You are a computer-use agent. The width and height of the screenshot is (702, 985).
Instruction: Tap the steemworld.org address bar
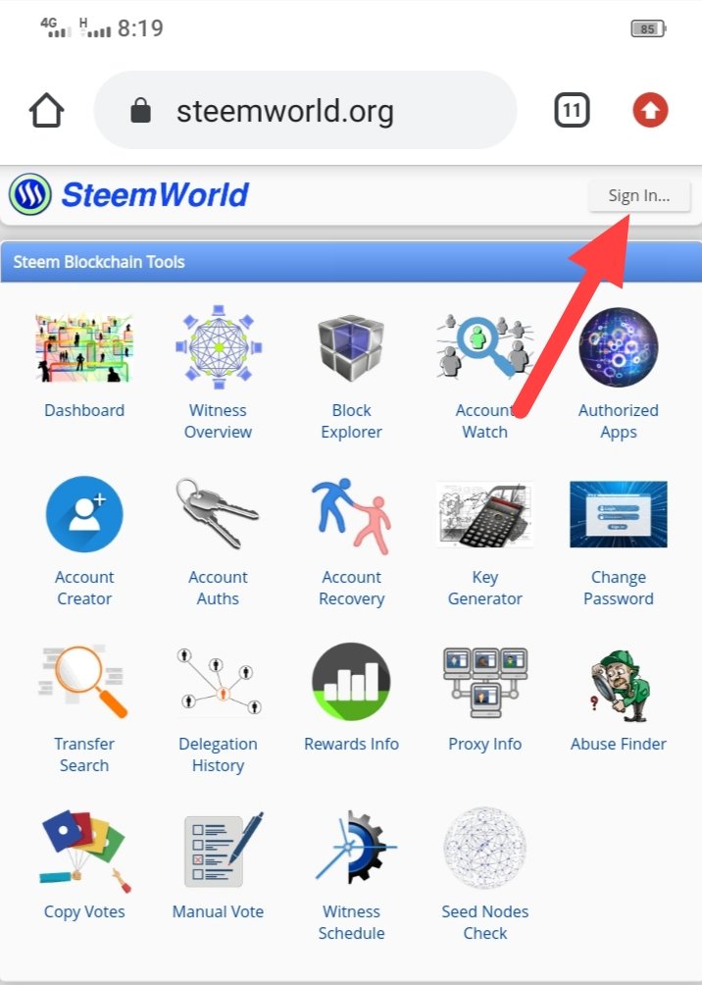(305, 111)
